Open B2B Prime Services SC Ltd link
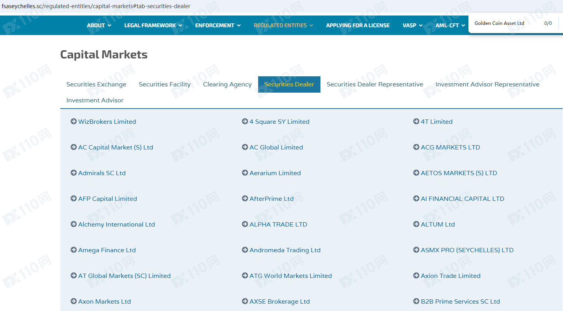563x311 pixels. tap(460, 301)
